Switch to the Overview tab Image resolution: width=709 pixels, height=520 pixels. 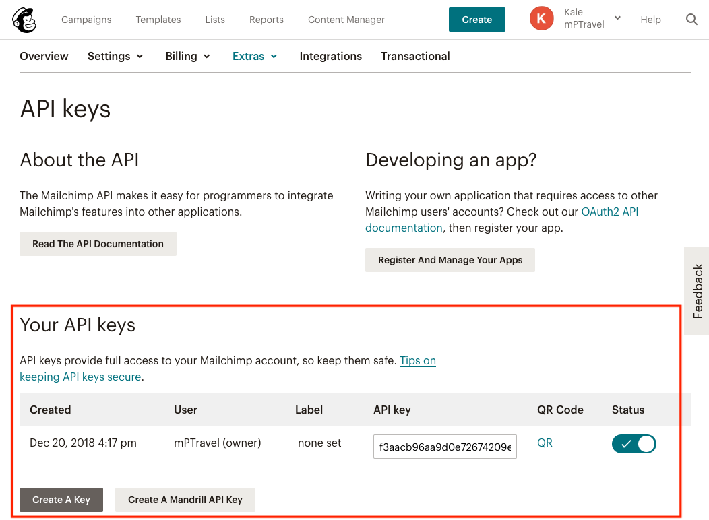[44, 56]
